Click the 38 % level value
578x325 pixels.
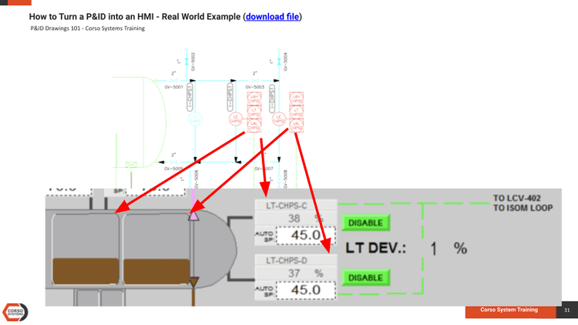click(305, 219)
